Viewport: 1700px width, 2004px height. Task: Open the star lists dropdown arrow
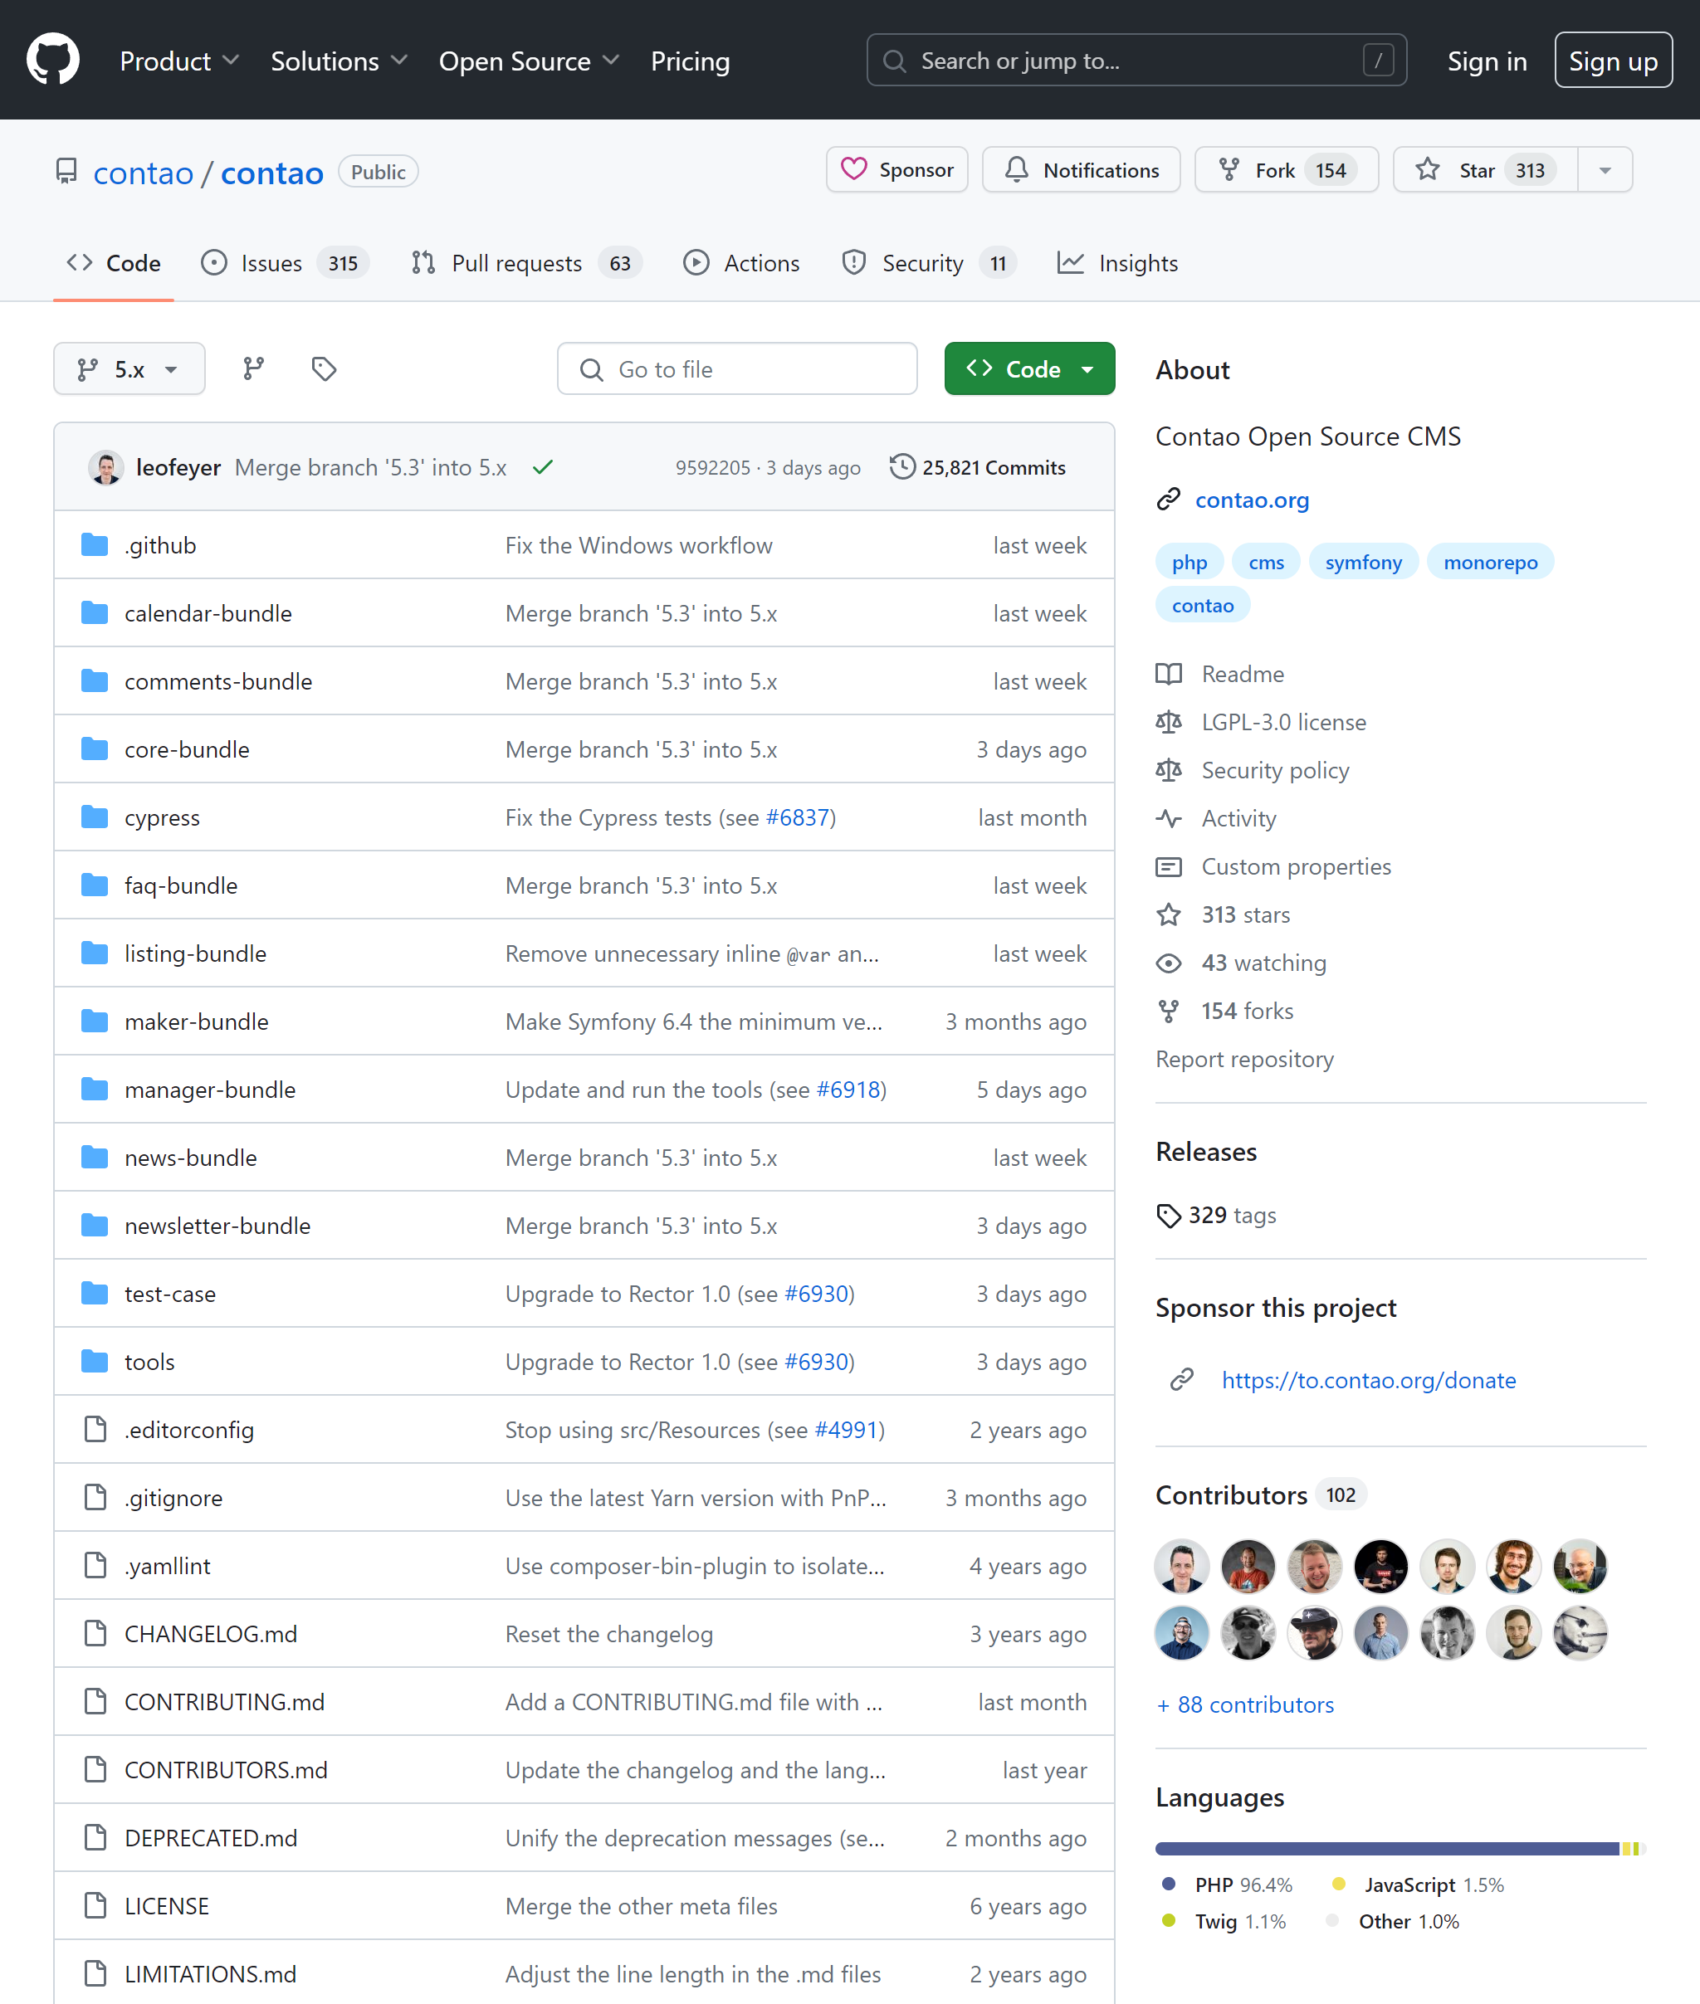pyautogui.click(x=1605, y=171)
